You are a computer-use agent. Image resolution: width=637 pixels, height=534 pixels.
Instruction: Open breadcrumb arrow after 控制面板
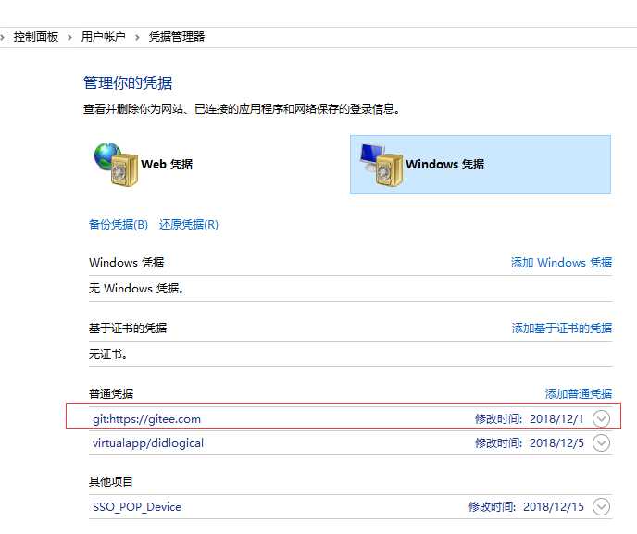pyautogui.click(x=69, y=37)
